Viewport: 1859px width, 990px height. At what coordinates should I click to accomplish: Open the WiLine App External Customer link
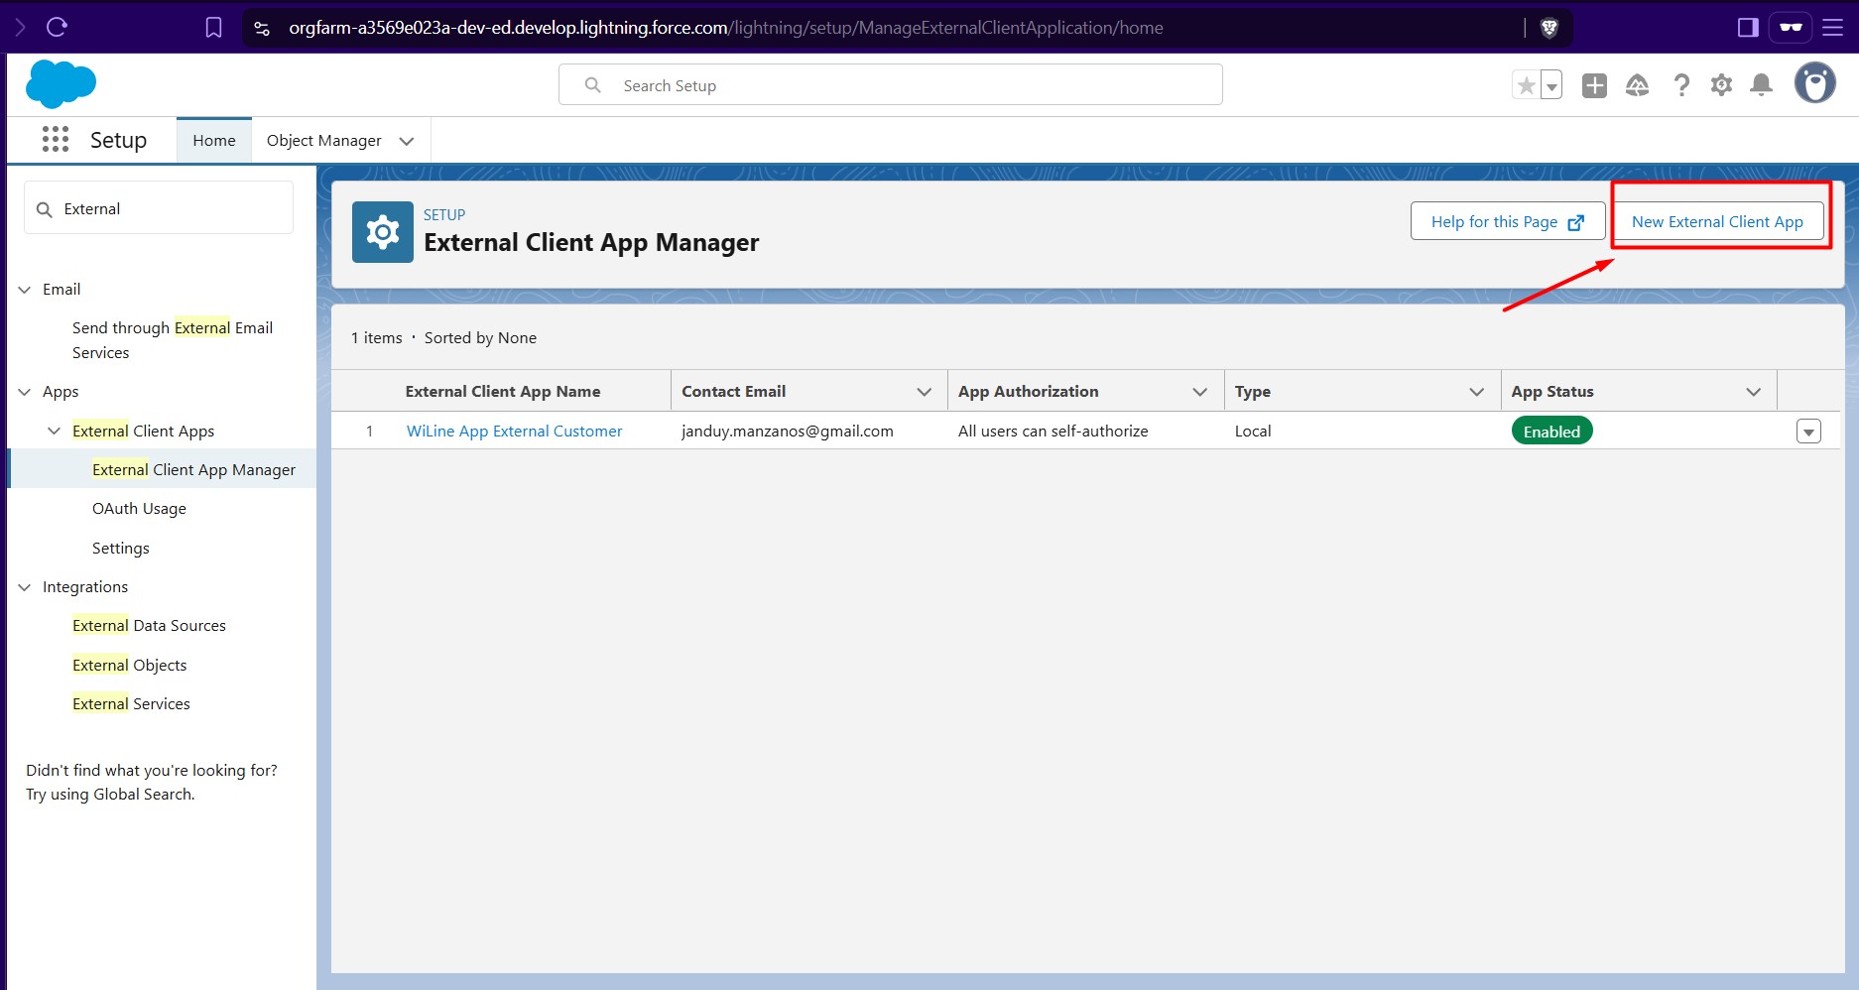click(514, 431)
